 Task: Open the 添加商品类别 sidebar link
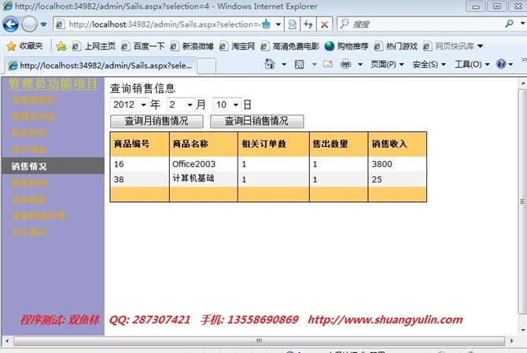point(39,215)
